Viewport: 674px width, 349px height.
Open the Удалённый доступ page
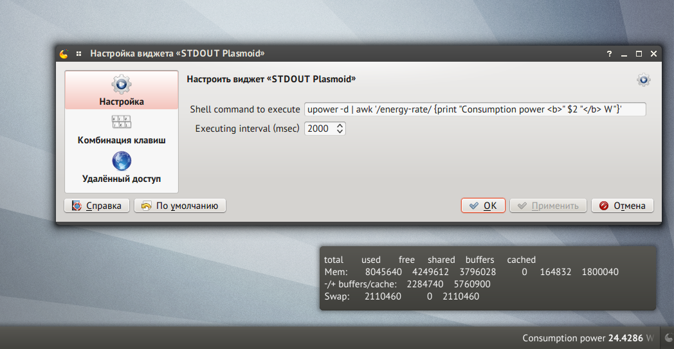[x=122, y=168]
